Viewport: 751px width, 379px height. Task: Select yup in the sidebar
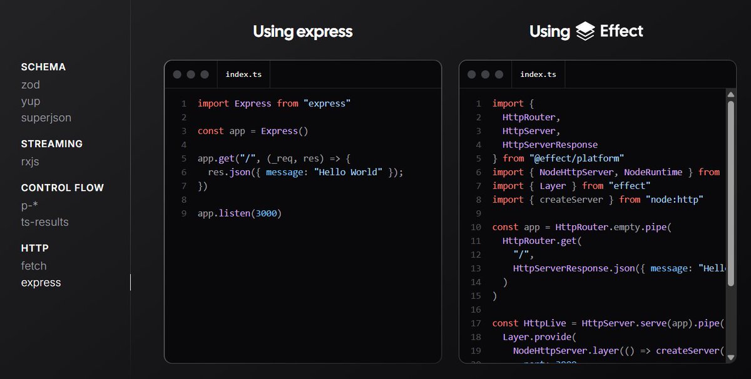30,101
